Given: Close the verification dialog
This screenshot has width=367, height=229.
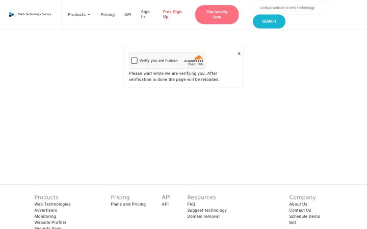Looking at the screenshot, I should point(239,53).
